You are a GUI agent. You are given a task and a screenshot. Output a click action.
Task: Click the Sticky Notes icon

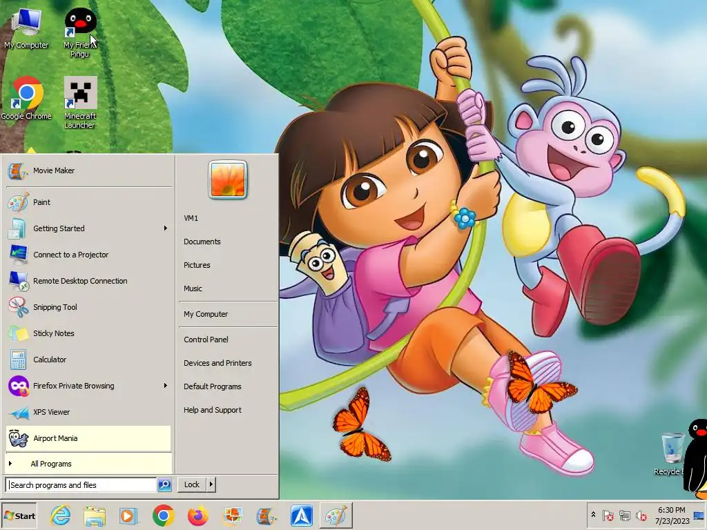[x=19, y=333]
